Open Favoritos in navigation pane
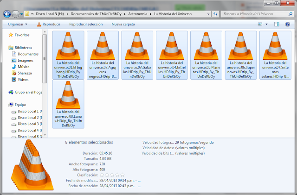 click(19, 35)
